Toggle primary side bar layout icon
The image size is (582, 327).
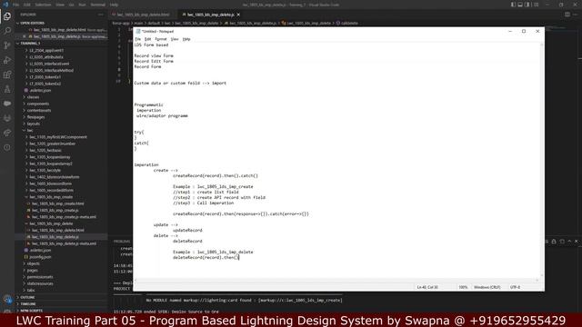(513, 5)
